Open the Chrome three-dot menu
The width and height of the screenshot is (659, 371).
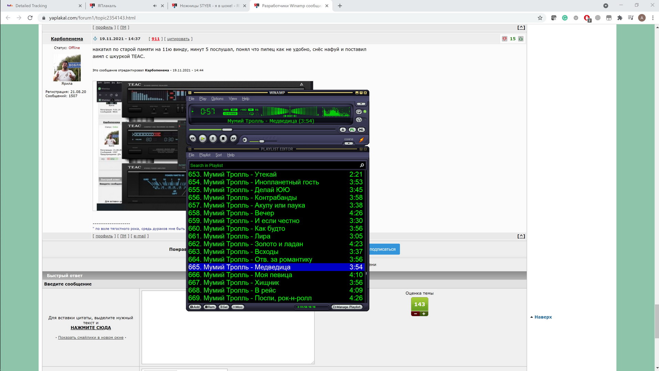(x=653, y=18)
